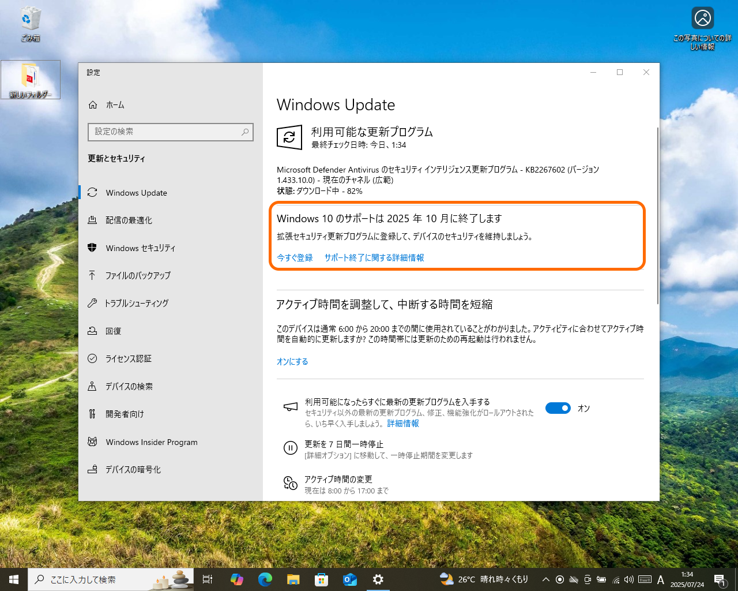Go to ホーム in the Settings sidebar
This screenshot has width=738, height=591.
coord(115,104)
